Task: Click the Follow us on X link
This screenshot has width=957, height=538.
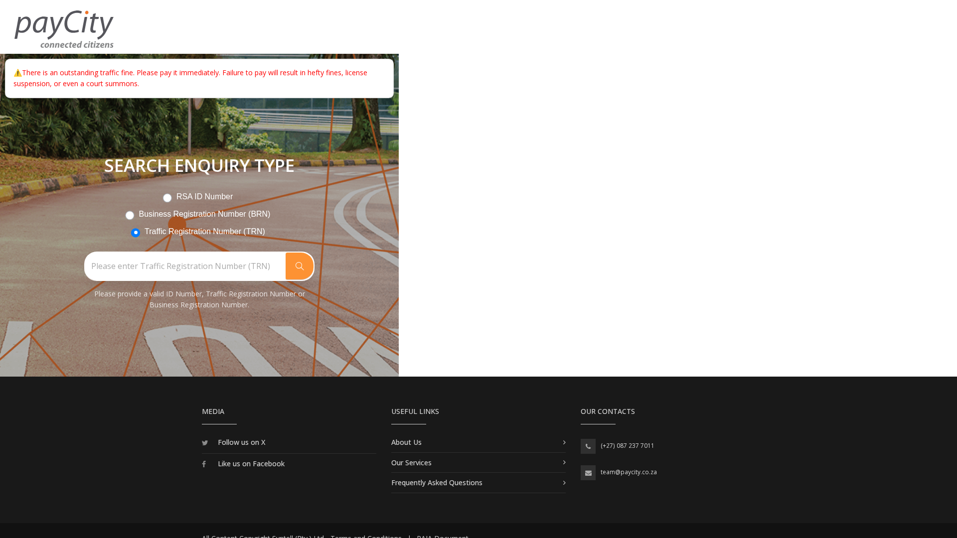Action: click(242, 442)
